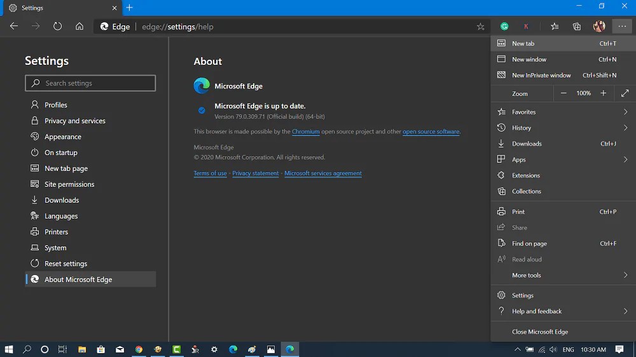Expand Help and feedback submenu

563,311
